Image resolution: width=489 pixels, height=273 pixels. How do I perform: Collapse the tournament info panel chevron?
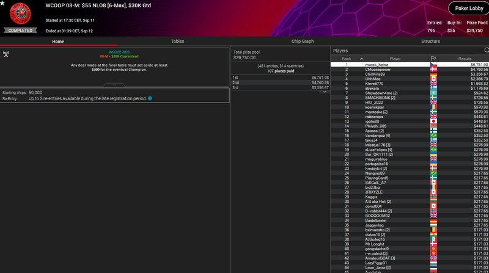click(x=115, y=84)
